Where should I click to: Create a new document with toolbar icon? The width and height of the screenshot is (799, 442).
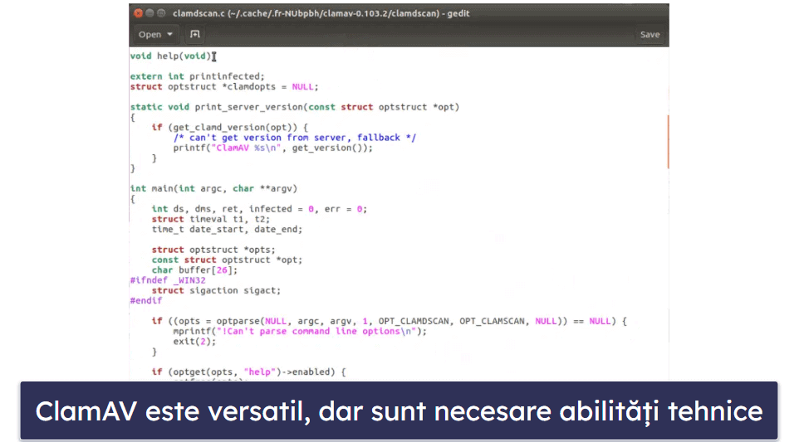point(194,35)
